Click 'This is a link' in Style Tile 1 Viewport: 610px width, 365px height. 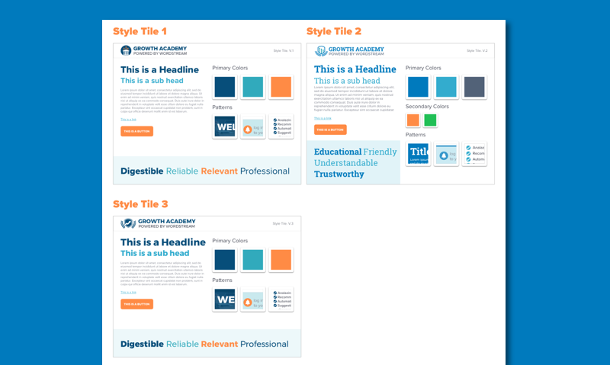click(x=128, y=120)
